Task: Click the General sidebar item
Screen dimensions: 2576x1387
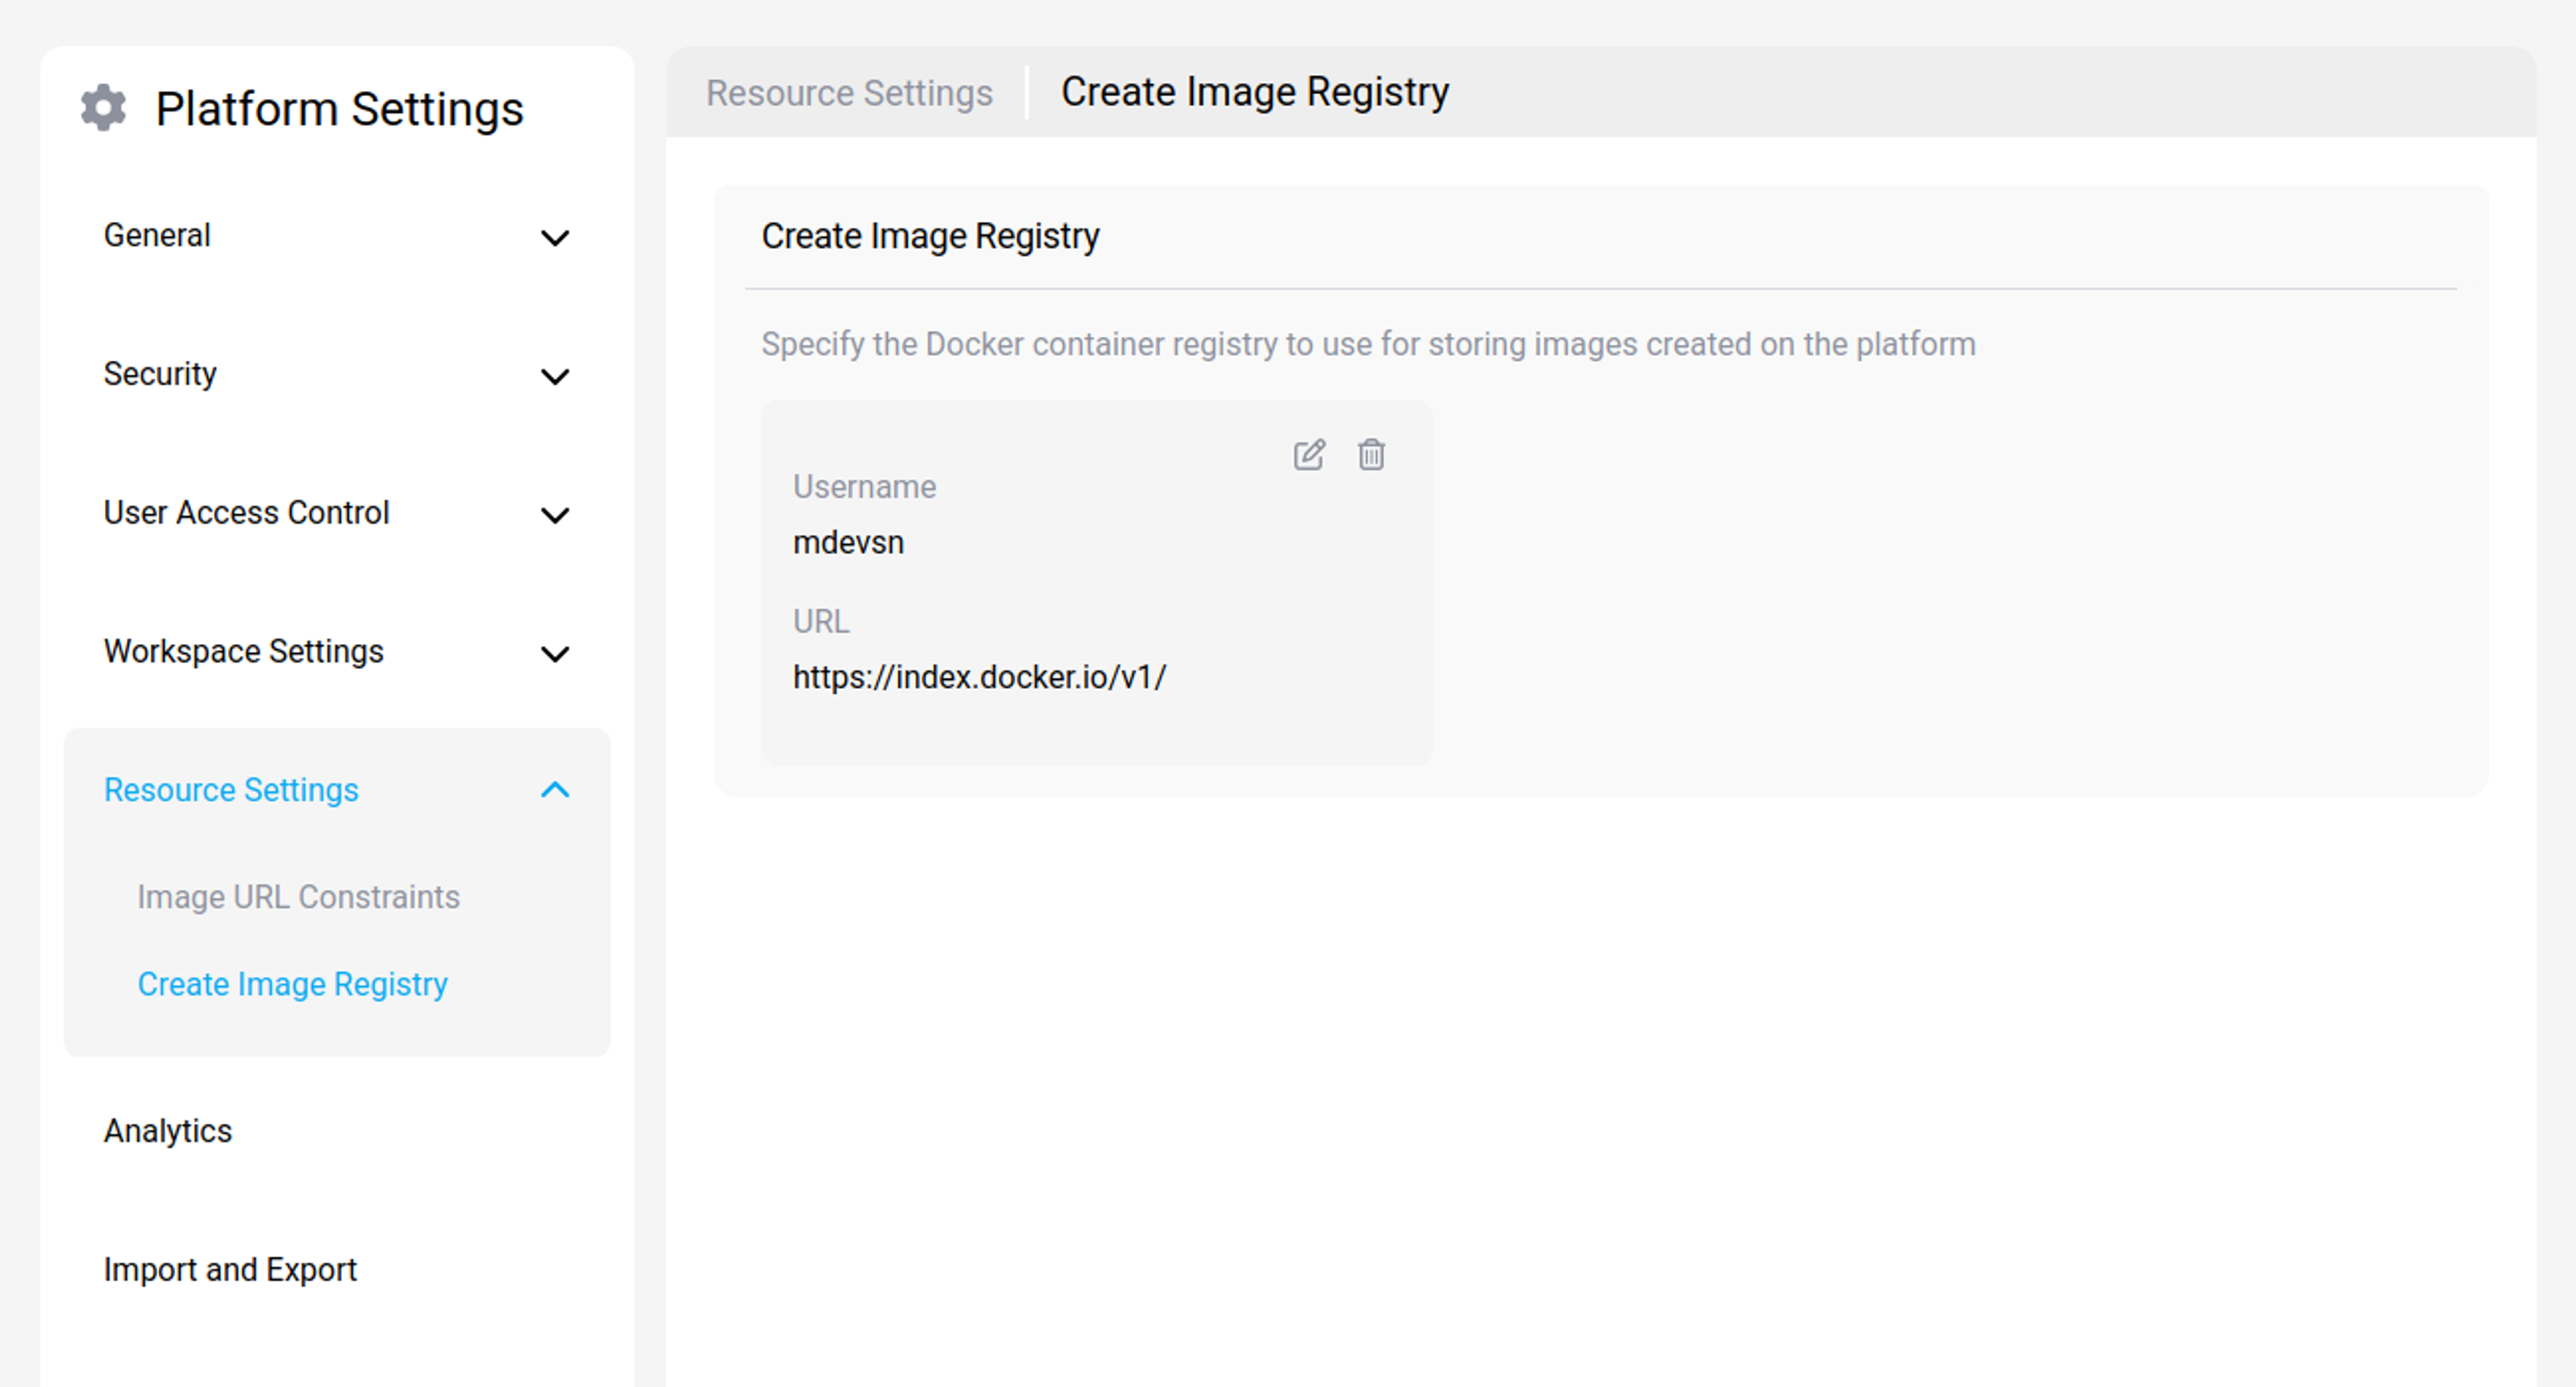Action: [x=156, y=236]
